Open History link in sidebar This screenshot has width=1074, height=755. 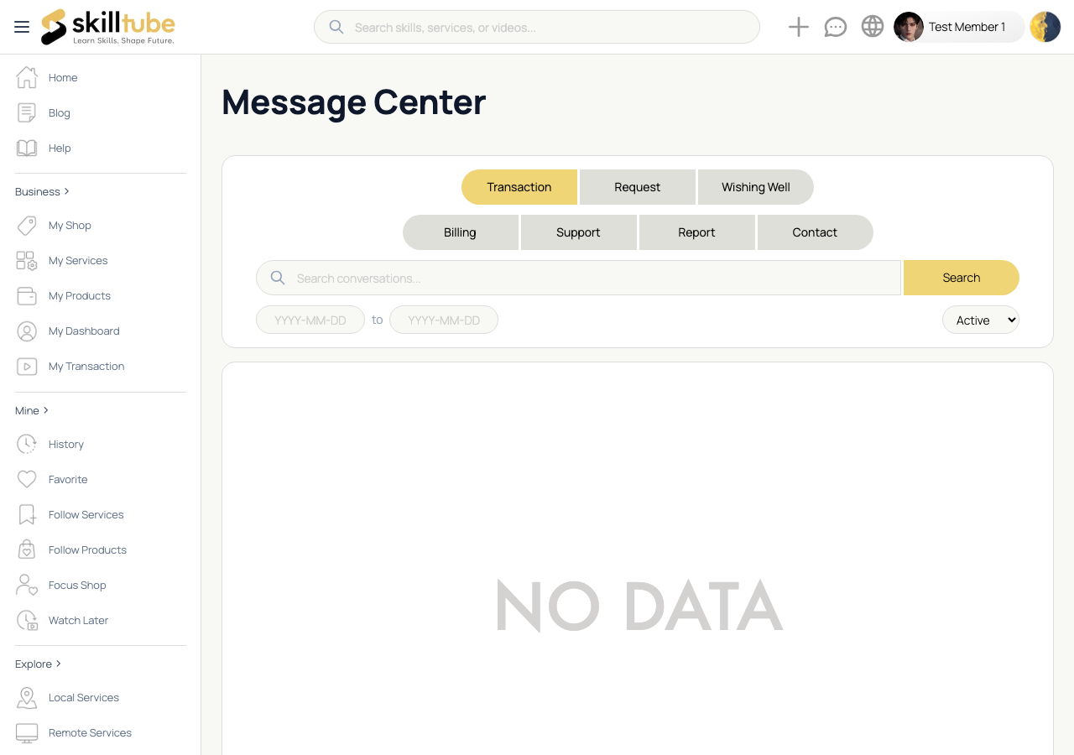[x=66, y=444]
